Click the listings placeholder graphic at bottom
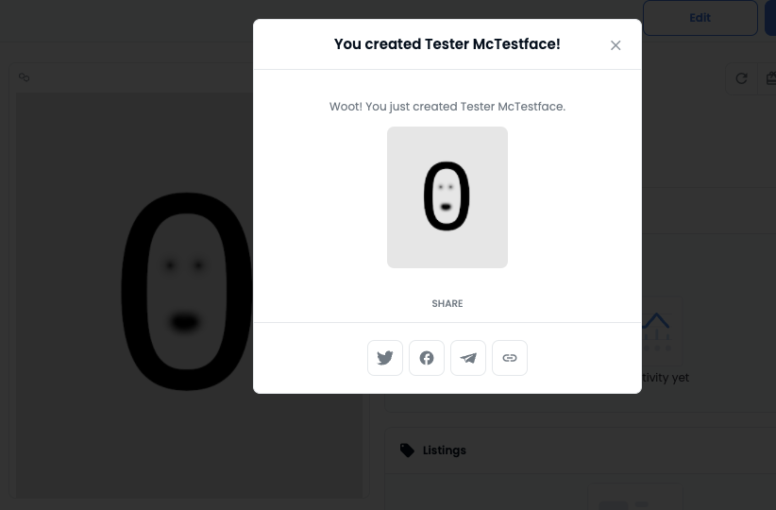The width and height of the screenshot is (776, 510). (x=635, y=497)
